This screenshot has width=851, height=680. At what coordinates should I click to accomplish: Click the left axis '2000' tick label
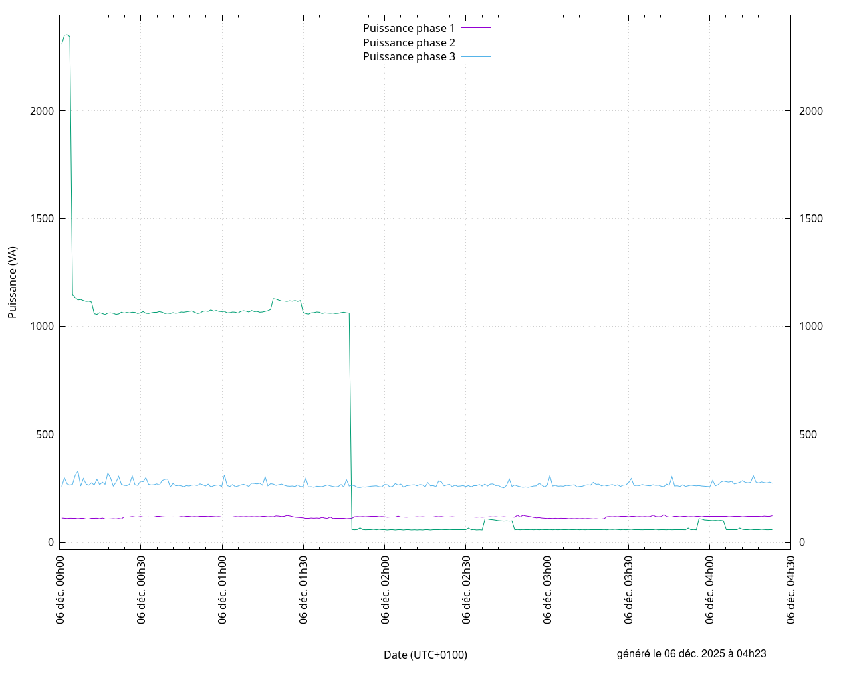41,111
